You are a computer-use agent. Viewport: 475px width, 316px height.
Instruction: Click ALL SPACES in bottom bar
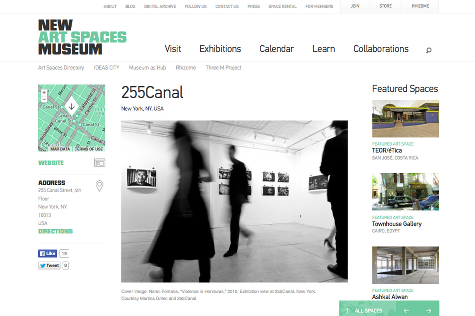pos(368,311)
